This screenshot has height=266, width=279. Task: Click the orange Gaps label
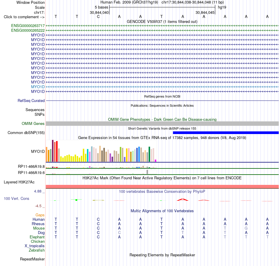tap(40, 215)
